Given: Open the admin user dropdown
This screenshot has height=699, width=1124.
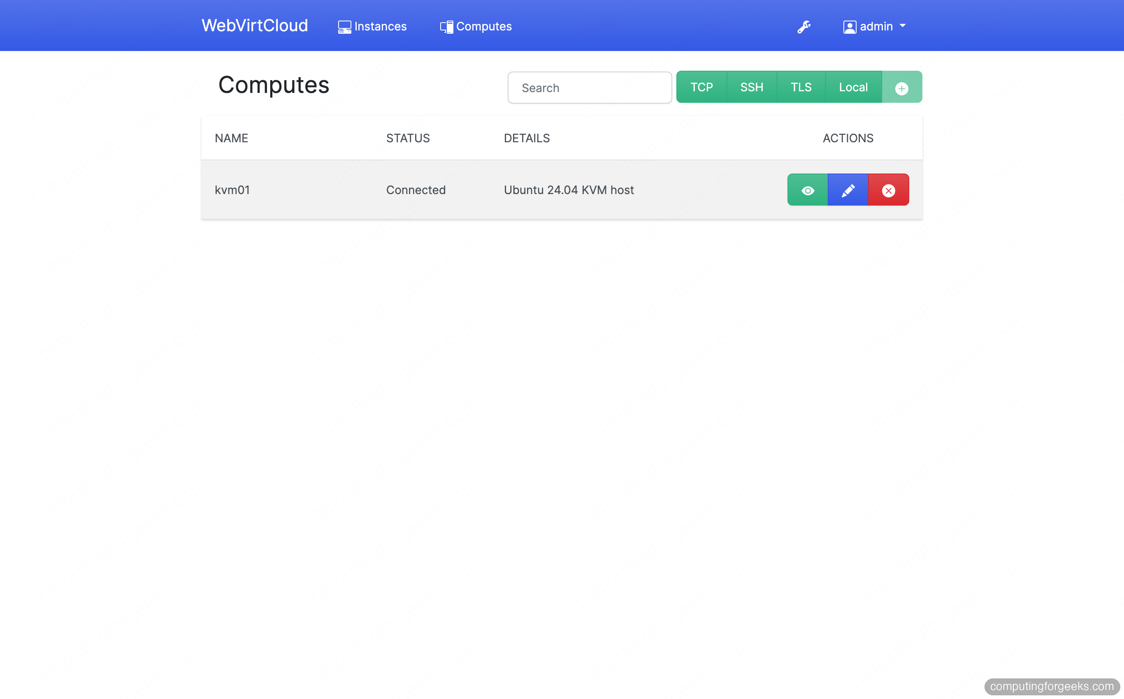Looking at the screenshot, I should click(874, 27).
